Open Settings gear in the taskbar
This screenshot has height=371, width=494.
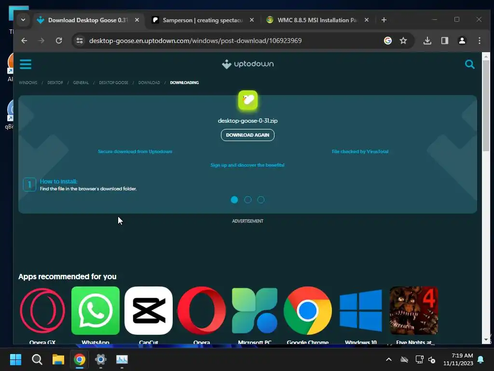(x=101, y=359)
